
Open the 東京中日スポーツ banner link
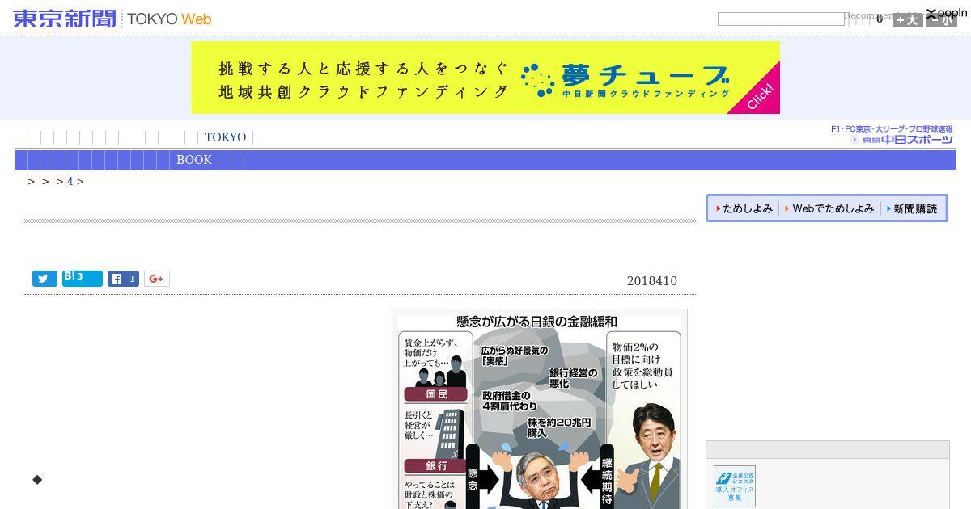pyautogui.click(x=892, y=135)
